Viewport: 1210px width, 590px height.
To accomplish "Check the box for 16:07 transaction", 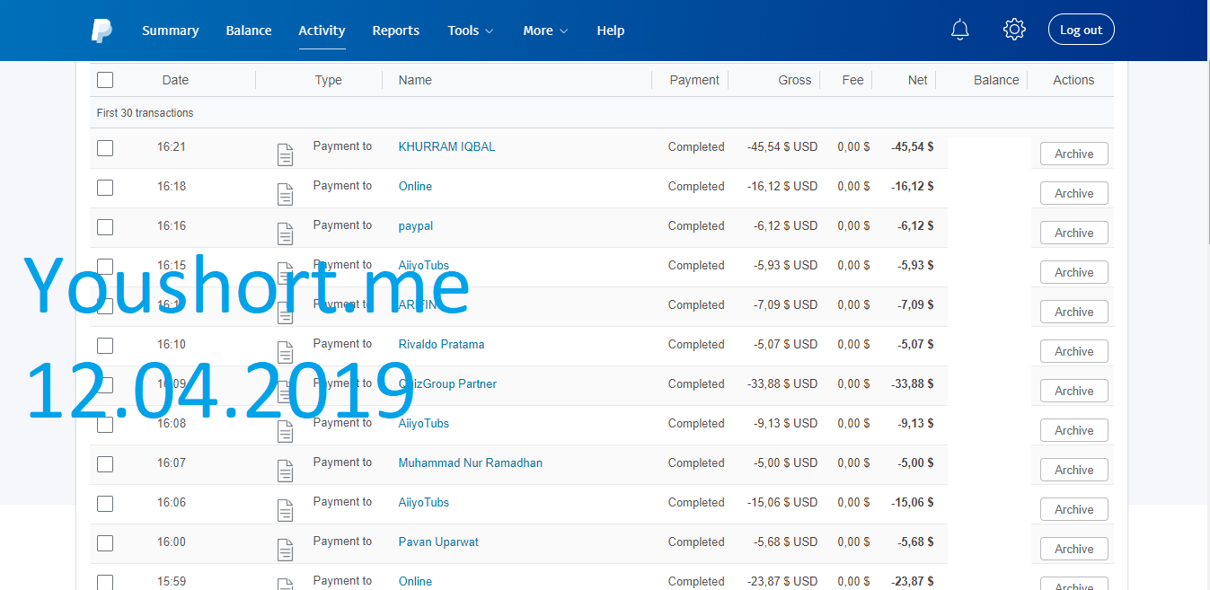I will (105, 463).
